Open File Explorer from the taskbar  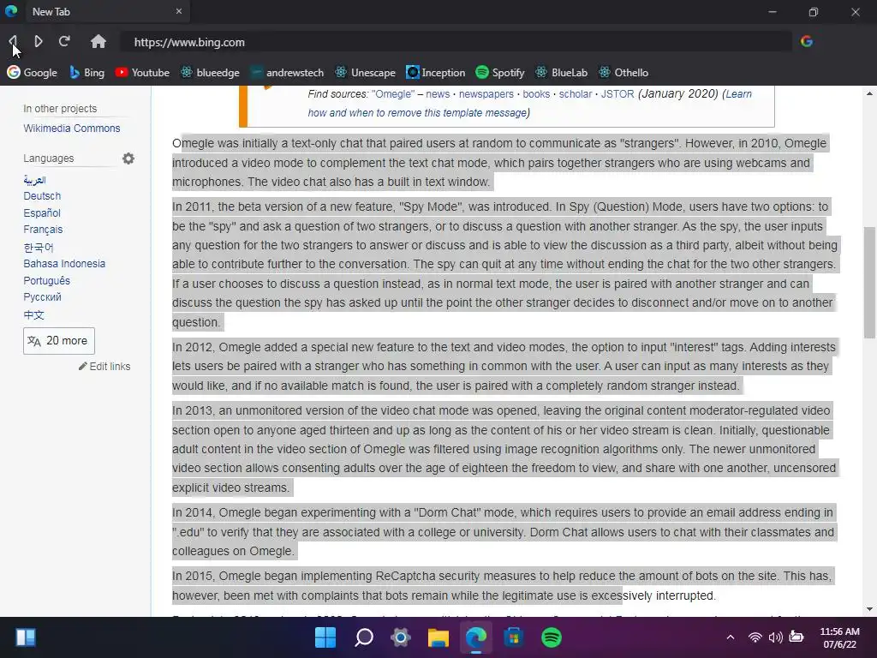pyautogui.click(x=438, y=637)
